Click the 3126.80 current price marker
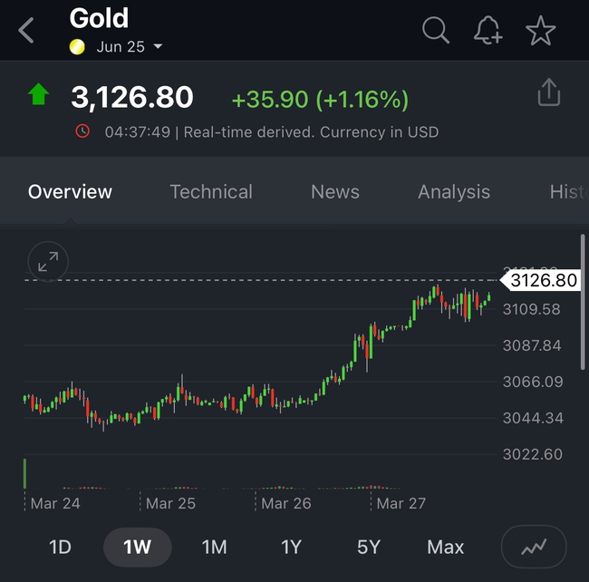Image resolution: width=589 pixels, height=582 pixels. click(542, 281)
